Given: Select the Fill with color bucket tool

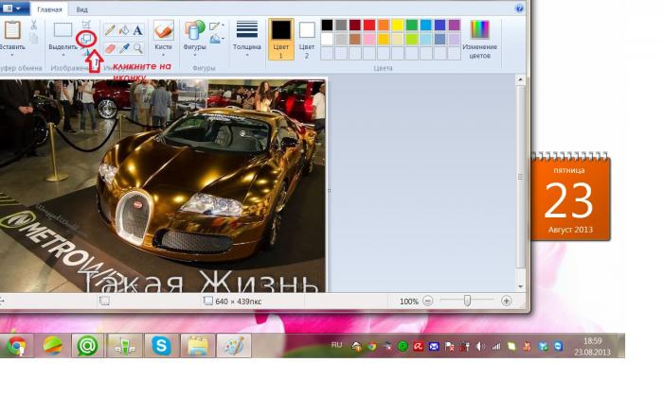Looking at the screenshot, I should (124, 30).
